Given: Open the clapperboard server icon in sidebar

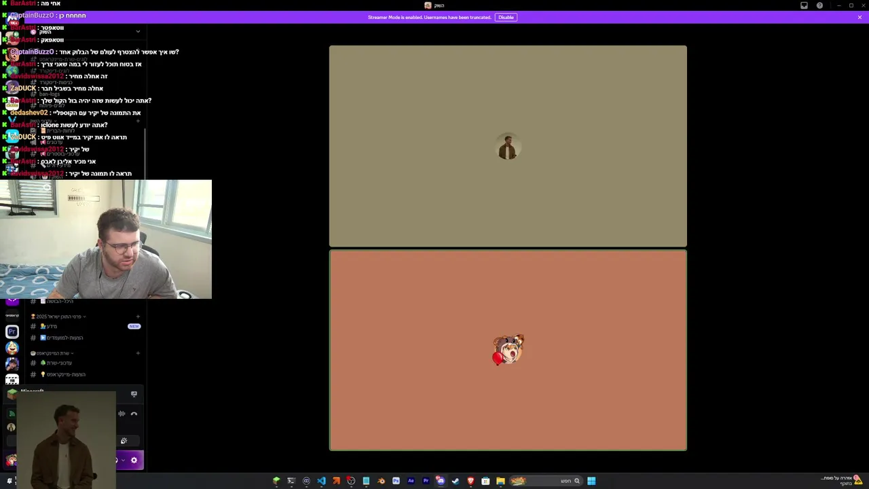Looking at the screenshot, I should 12,380.
